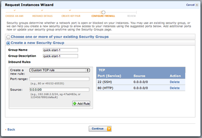Screen dimensions: 202x138
Task: Delete the 22 (SSH) rule
Action: click(x=174, y=82)
